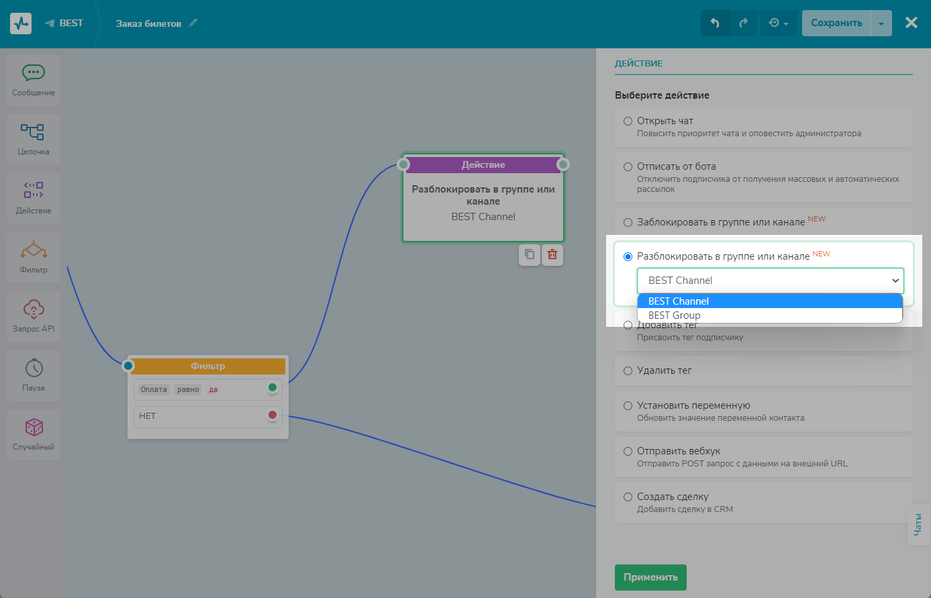Click the Действие block right connector
Screen dimensions: 931x598
point(563,164)
